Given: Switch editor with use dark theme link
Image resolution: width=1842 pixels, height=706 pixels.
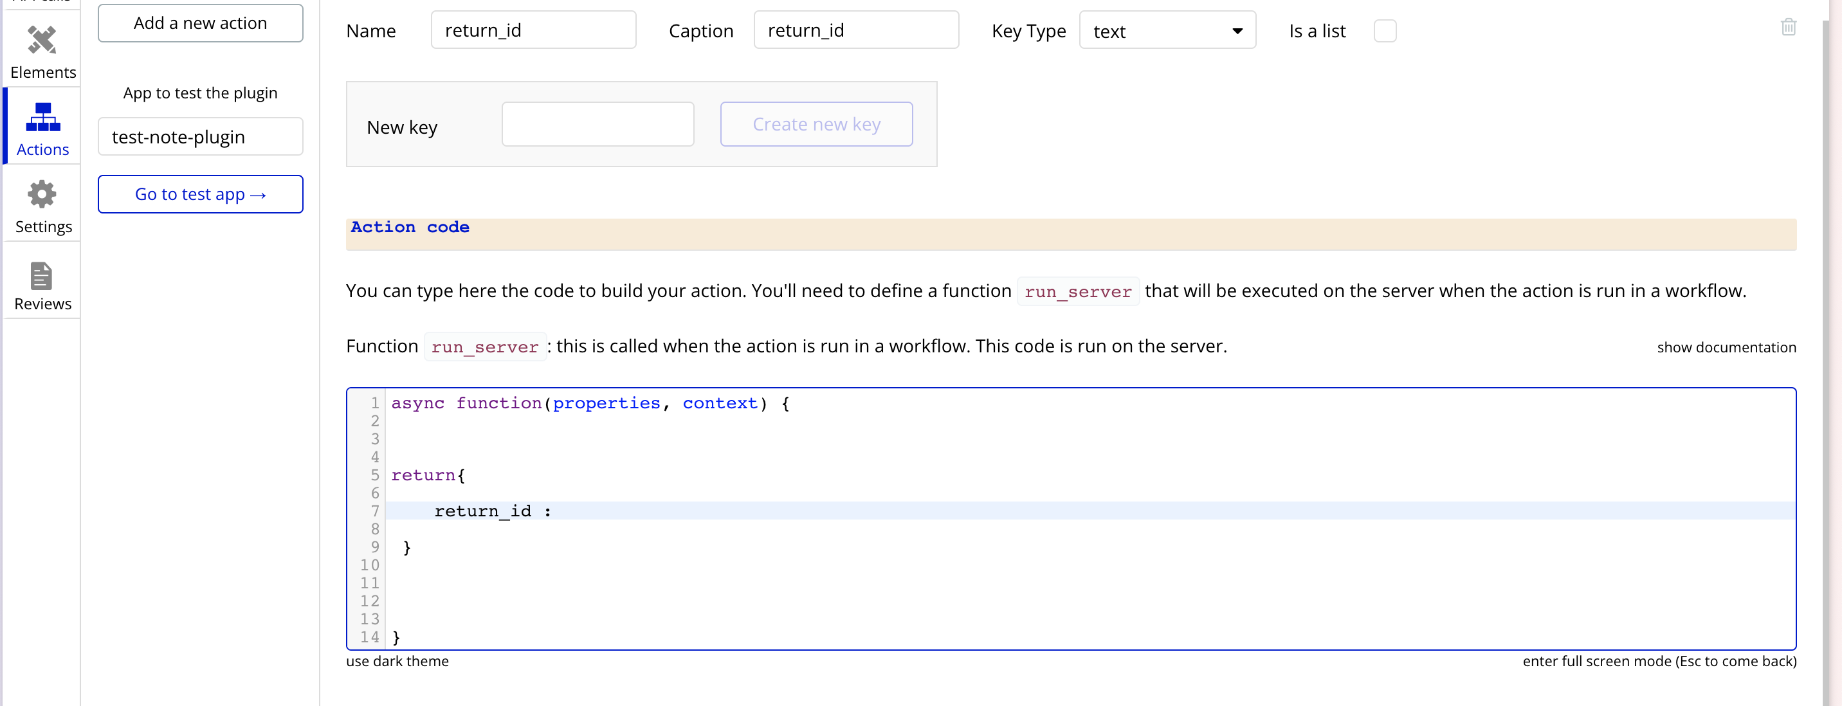Looking at the screenshot, I should click(x=397, y=661).
